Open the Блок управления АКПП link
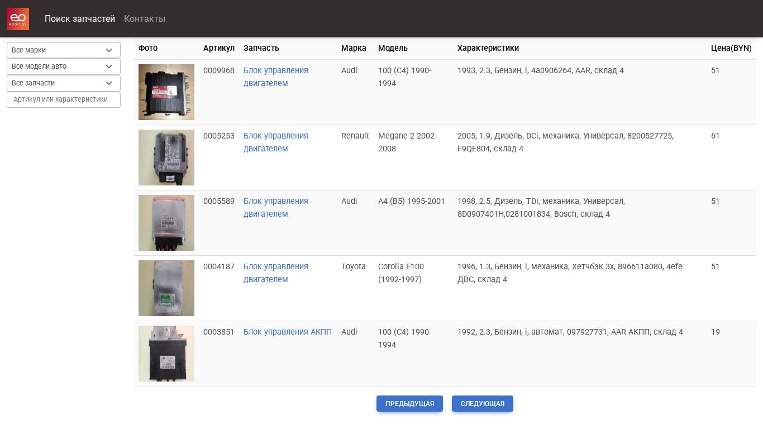Viewport: 763px width, 429px height. 288,332
